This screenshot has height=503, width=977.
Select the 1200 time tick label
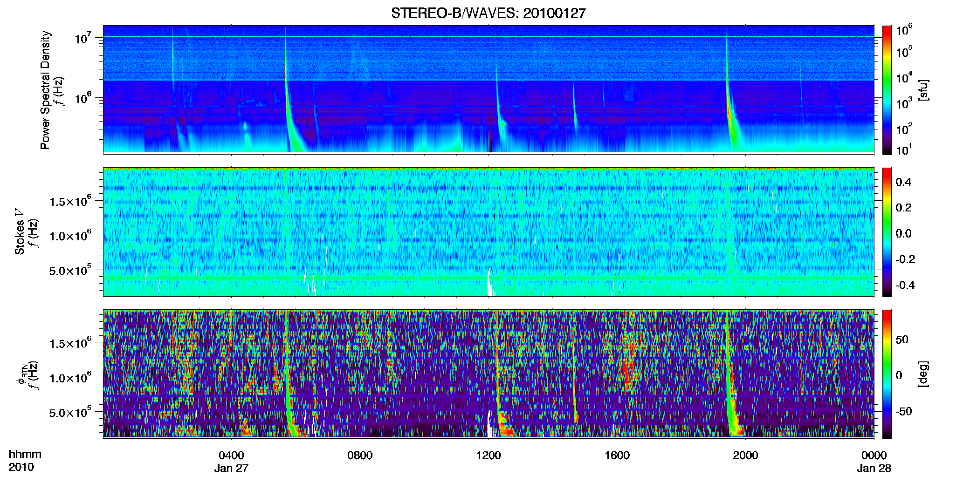(x=488, y=455)
